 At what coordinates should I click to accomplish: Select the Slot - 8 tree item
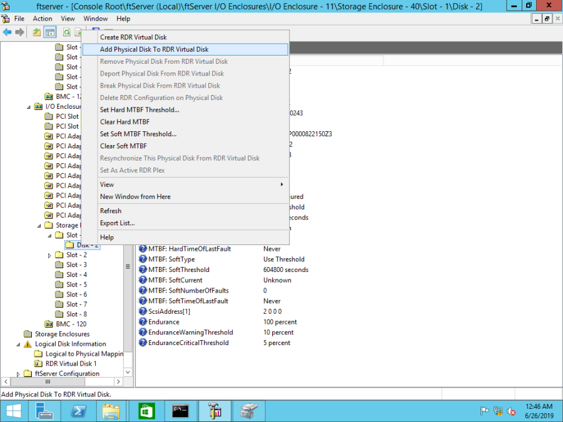(76, 314)
